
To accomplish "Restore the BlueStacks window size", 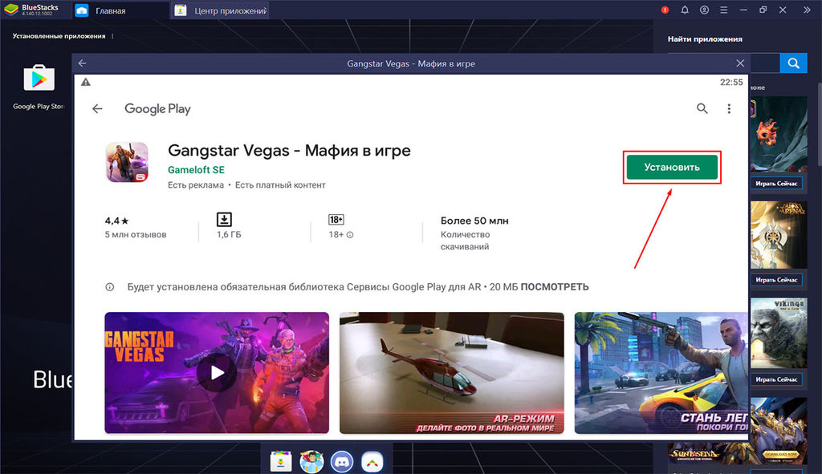I will click(763, 10).
